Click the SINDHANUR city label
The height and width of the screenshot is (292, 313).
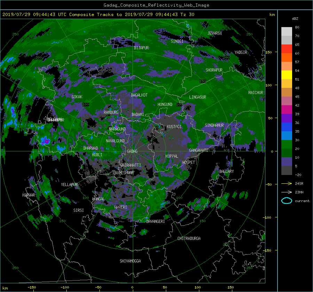tap(214, 125)
